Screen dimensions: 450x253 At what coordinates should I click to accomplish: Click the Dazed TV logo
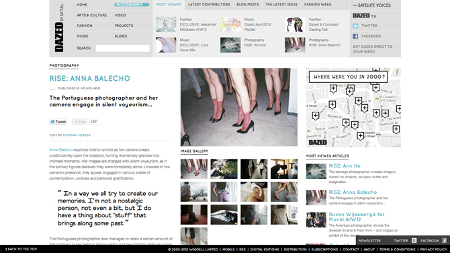(x=364, y=16)
